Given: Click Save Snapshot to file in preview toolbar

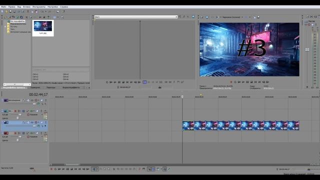Looking at the screenshot, I should 258,17.
